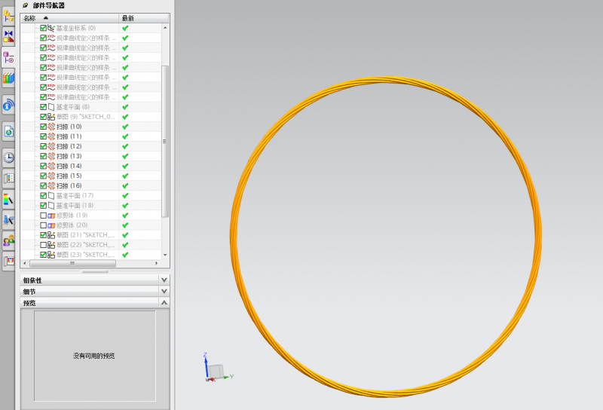Click the trim body icon of 修剪体 (19)
Image resolution: width=603 pixels, height=410 pixels.
51,216
